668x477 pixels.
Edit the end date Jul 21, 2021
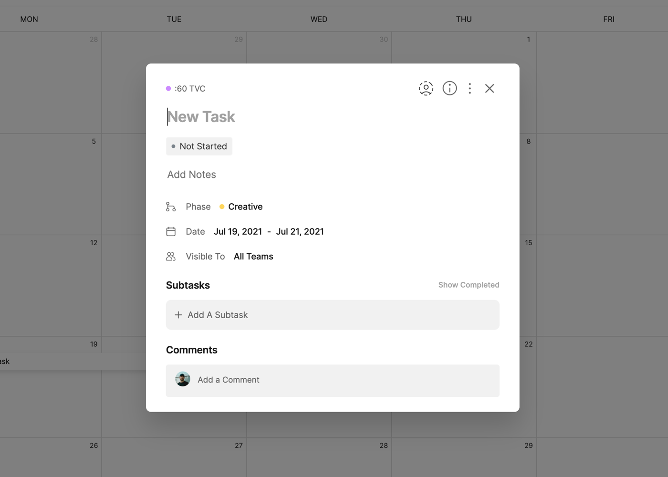pos(300,231)
